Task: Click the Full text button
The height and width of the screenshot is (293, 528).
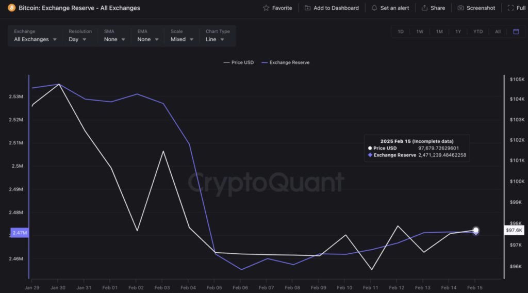Action: (x=521, y=8)
